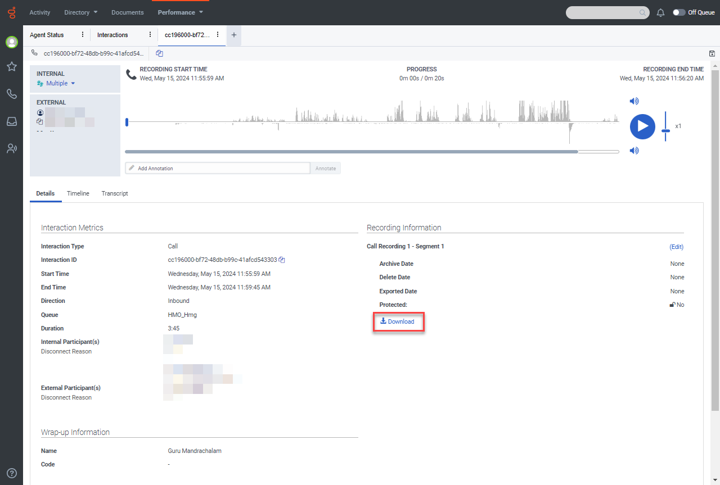
Task: Open the Directory dropdown menu
Action: pyautogui.click(x=80, y=12)
